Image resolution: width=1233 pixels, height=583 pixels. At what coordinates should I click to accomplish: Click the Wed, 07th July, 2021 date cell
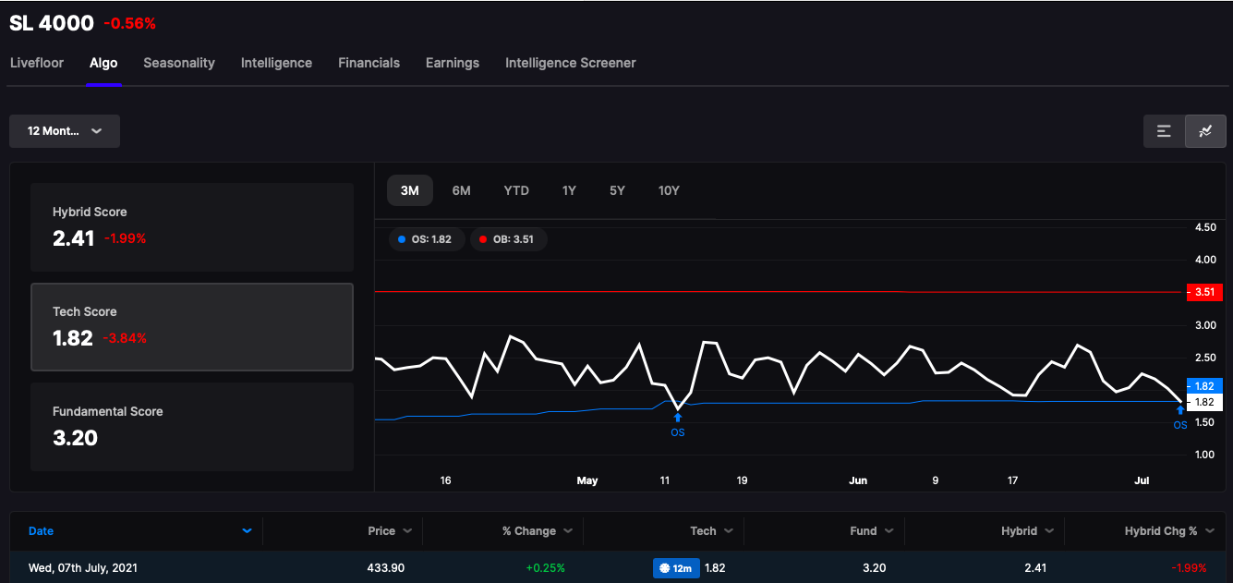(83, 568)
